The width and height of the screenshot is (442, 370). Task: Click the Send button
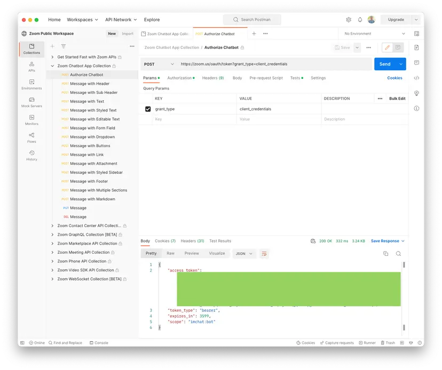click(x=386, y=63)
